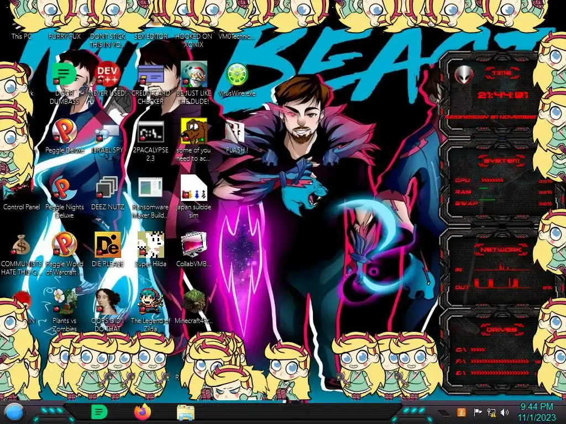Open the Ransomware Maker Build shortcut
Image resolution: width=566 pixels, height=424 pixels.
(x=150, y=188)
